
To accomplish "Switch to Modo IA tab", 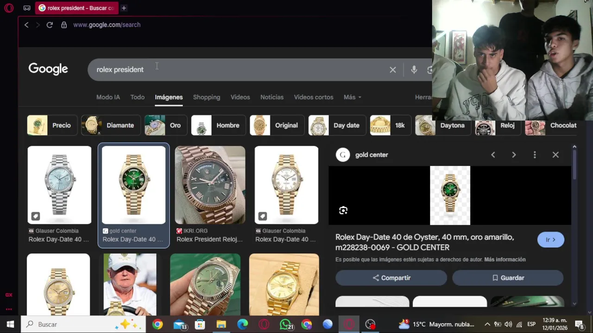I will click(108, 97).
